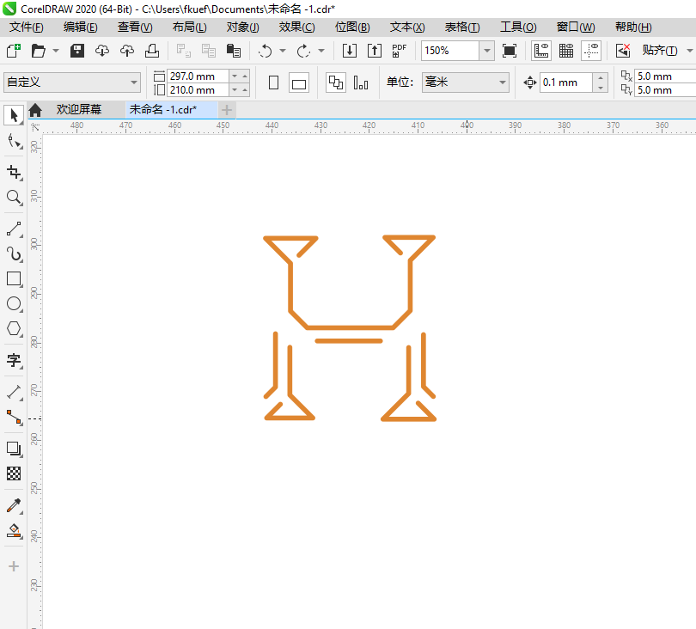
Task: Publish to PDF
Action: tap(399, 51)
